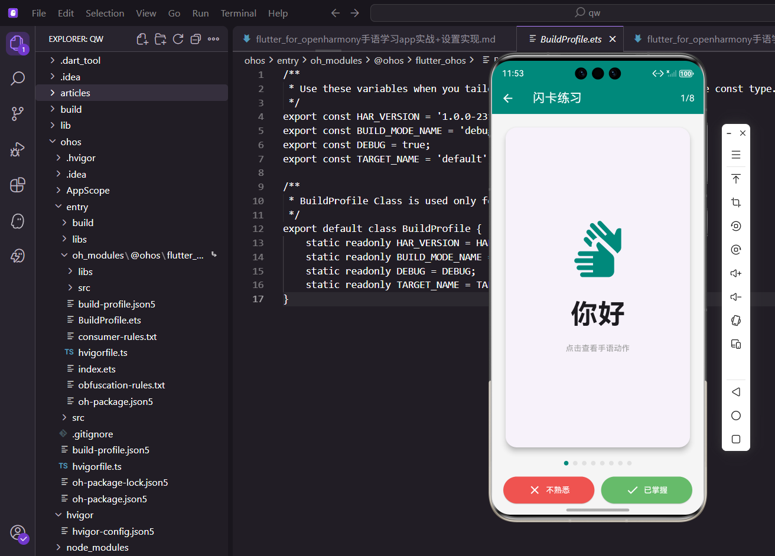775x556 pixels.
Task: Open the emulator screenshot crop tool
Action: [735, 202]
